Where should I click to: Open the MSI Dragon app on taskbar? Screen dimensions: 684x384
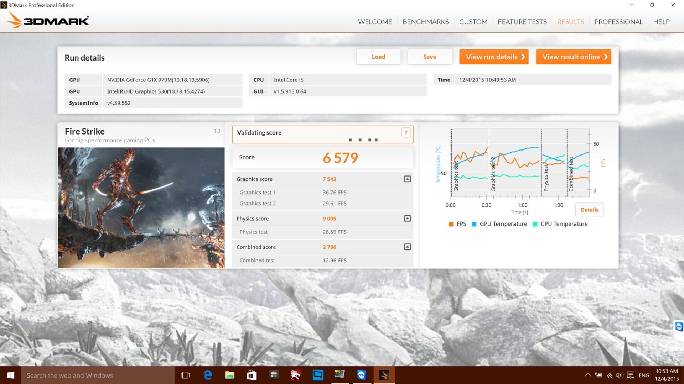point(296,375)
